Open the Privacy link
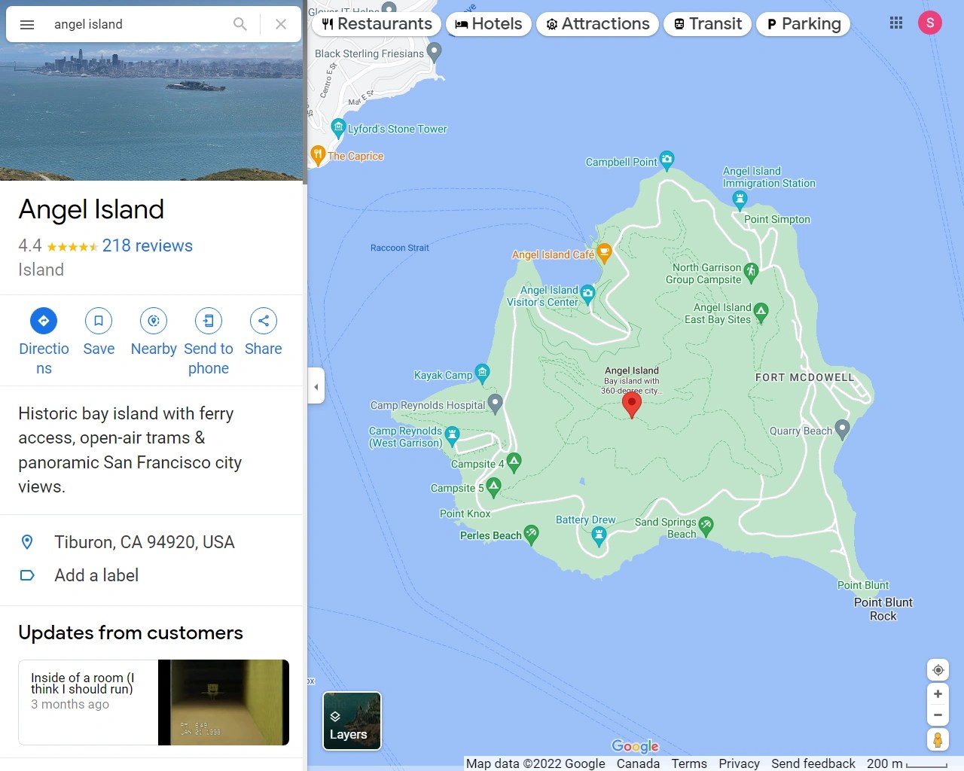Image resolution: width=964 pixels, height=771 pixels. (x=739, y=763)
